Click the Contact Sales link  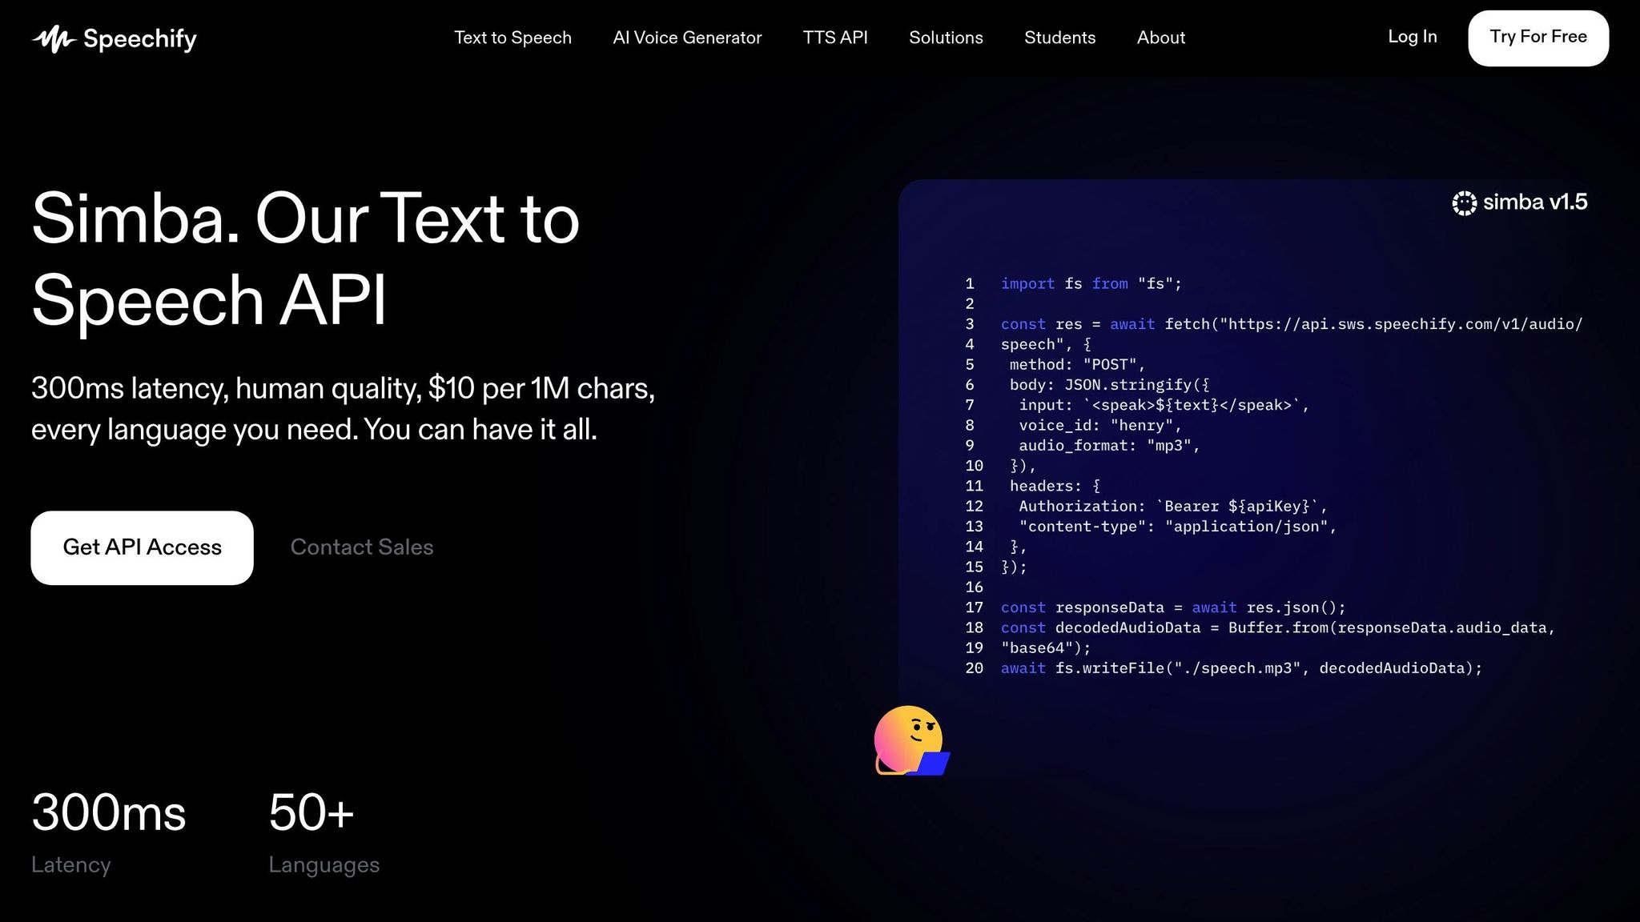click(361, 547)
